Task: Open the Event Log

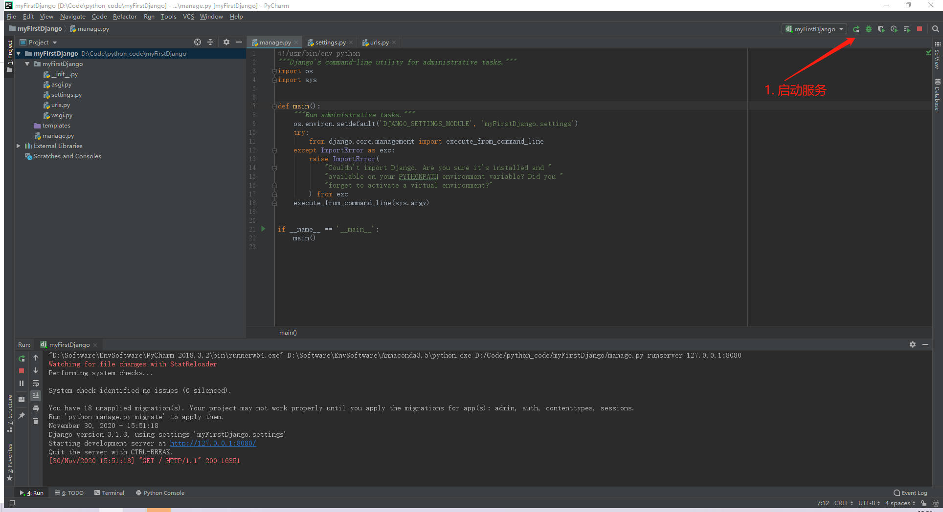Action: tap(910, 493)
